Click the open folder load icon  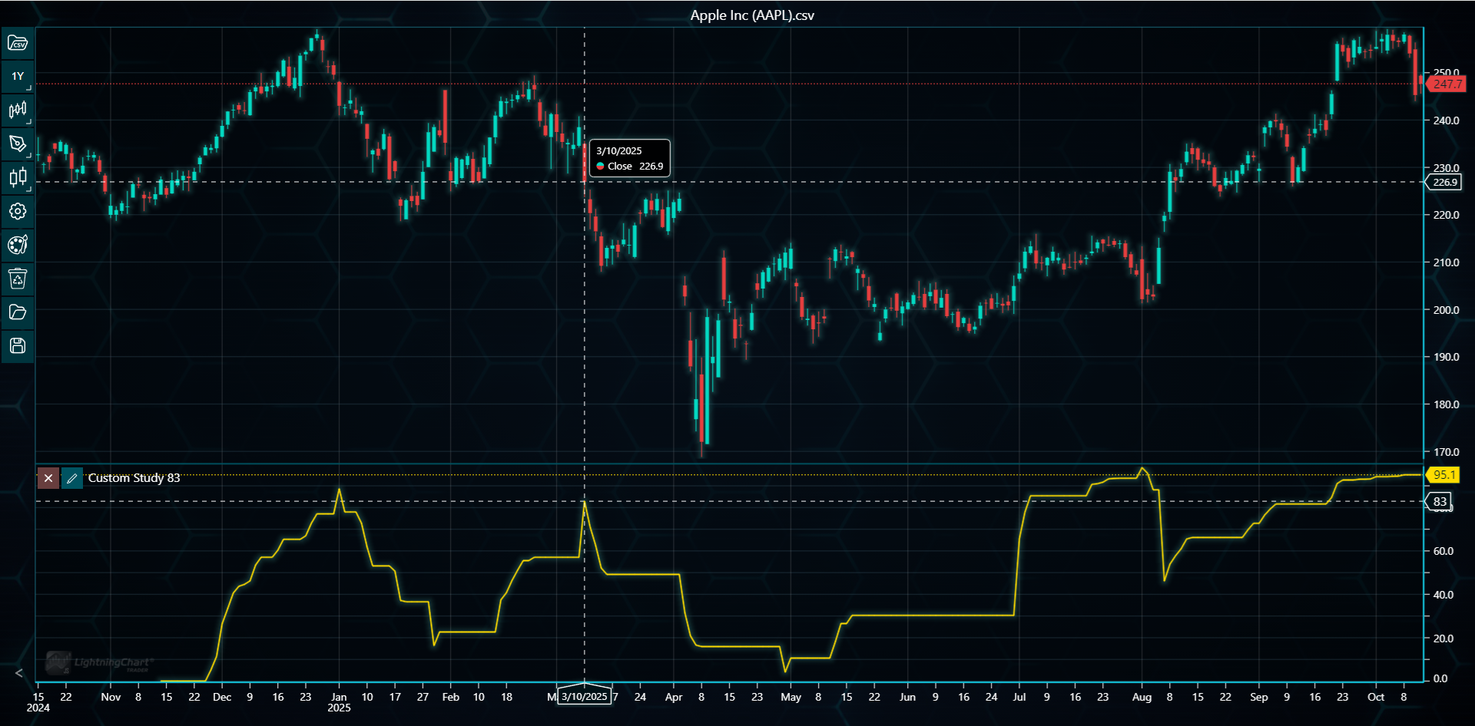point(18,312)
